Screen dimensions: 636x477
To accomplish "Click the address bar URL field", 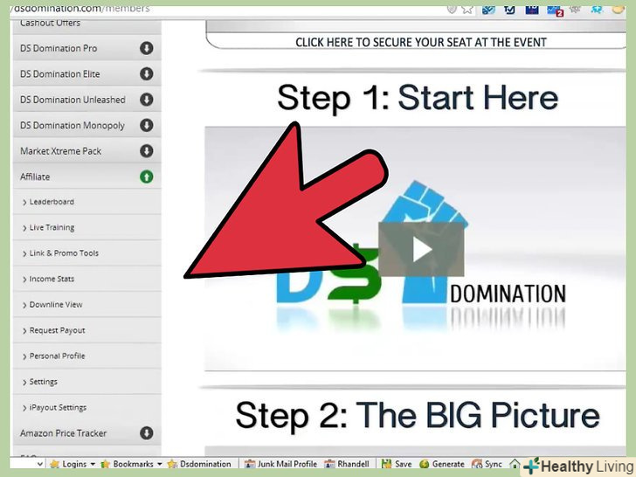I will pos(227,9).
